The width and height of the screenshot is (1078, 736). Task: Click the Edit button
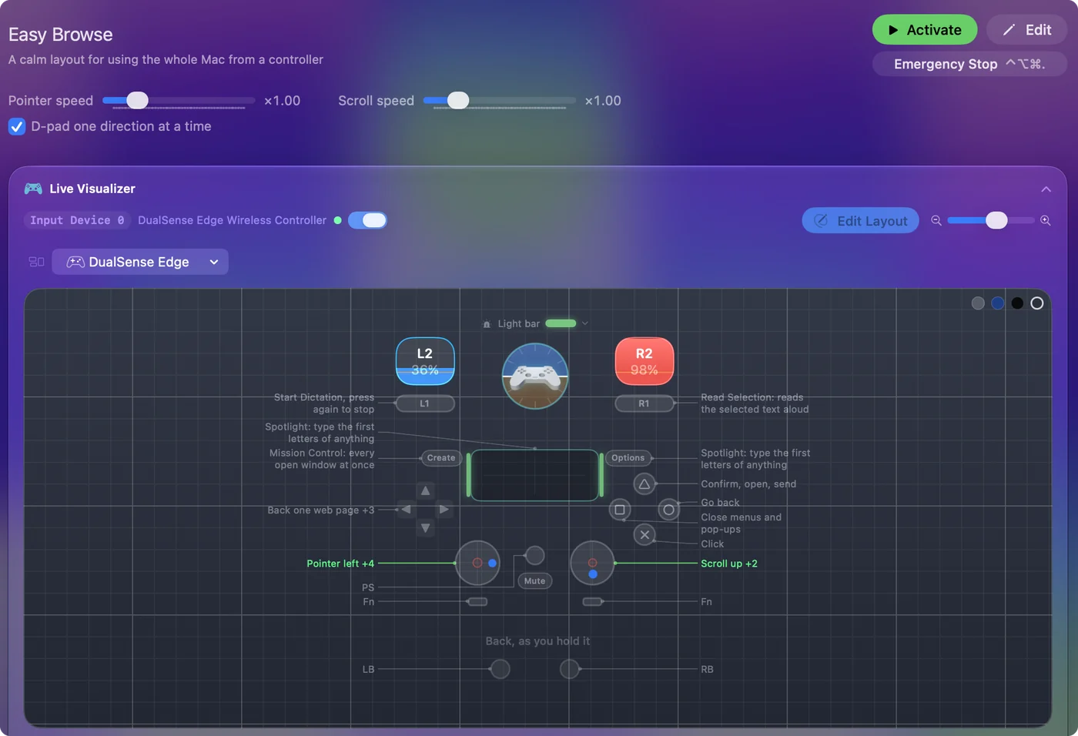pyautogui.click(x=1026, y=30)
